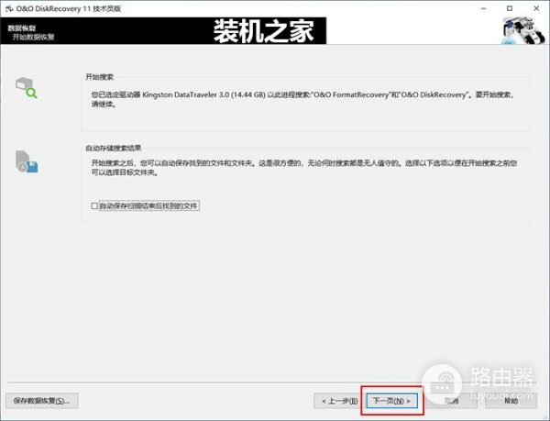
Task: Minimize the DiskRecovery window
Action: pyautogui.click(x=483, y=8)
